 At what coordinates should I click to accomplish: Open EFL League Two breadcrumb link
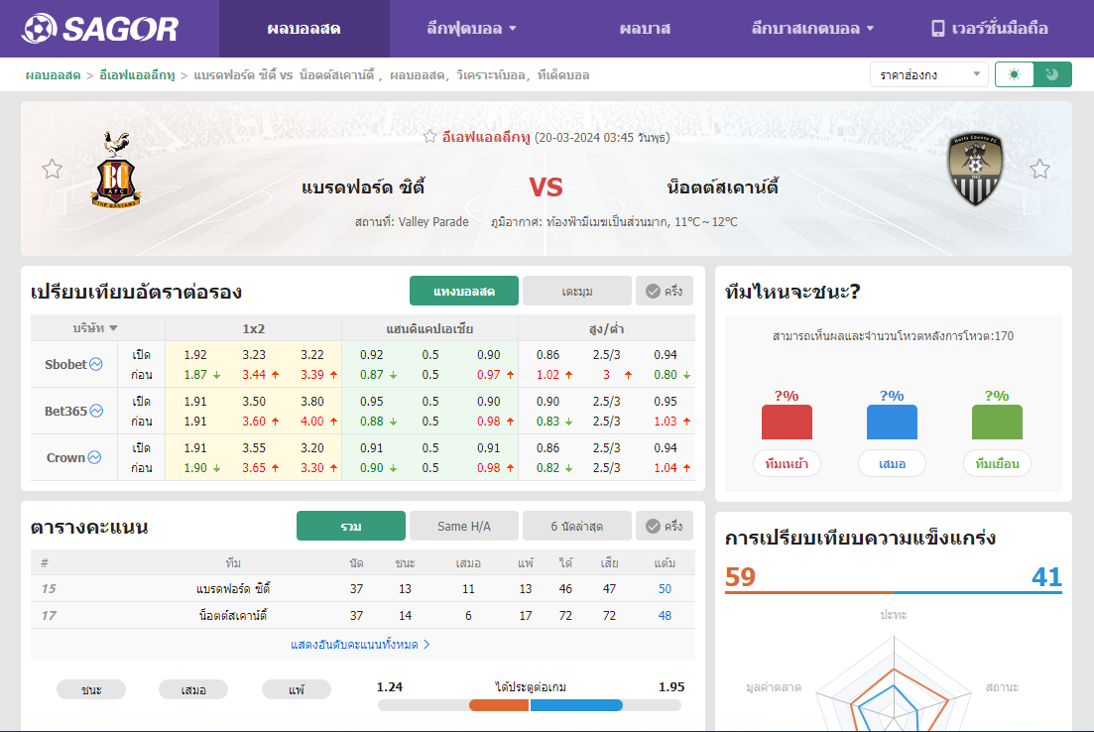(x=138, y=74)
